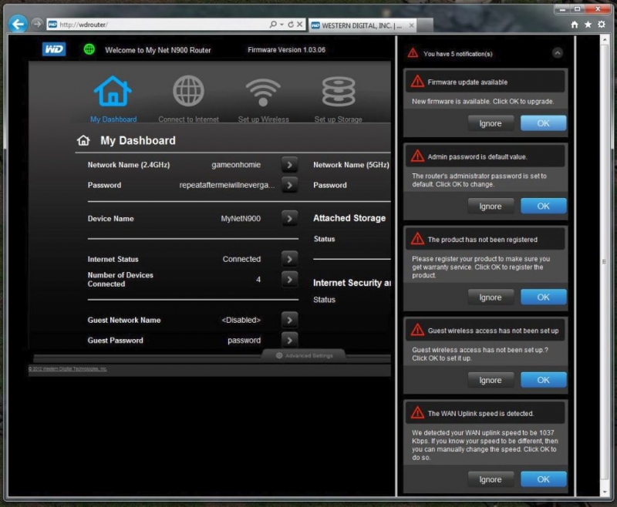Click the Connected internet status value
The height and width of the screenshot is (507, 617).
[x=241, y=259]
